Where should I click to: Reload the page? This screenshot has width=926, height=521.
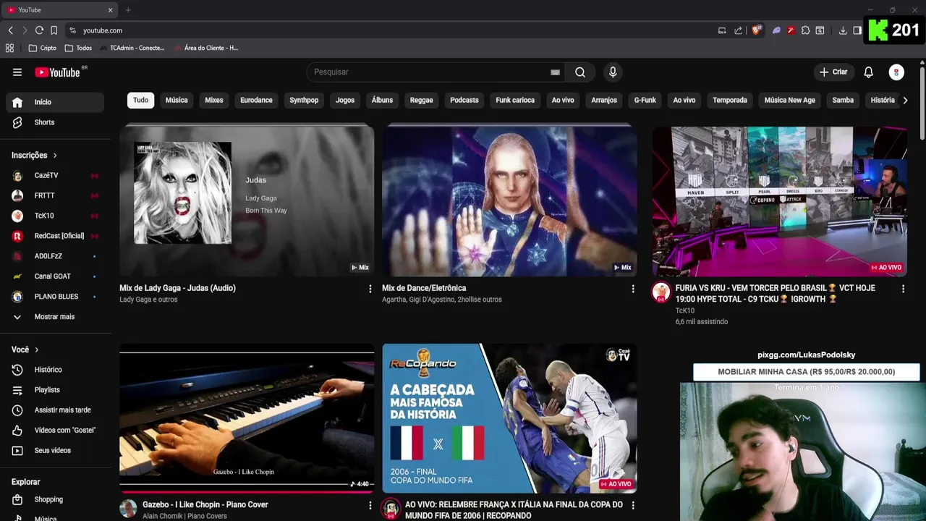[39, 30]
